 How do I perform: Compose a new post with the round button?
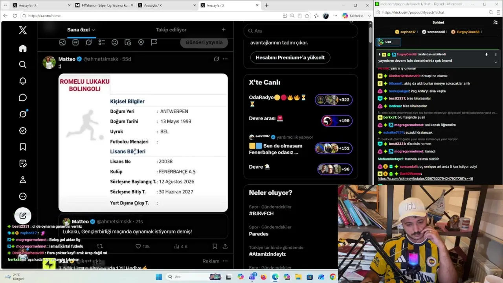coord(23,215)
